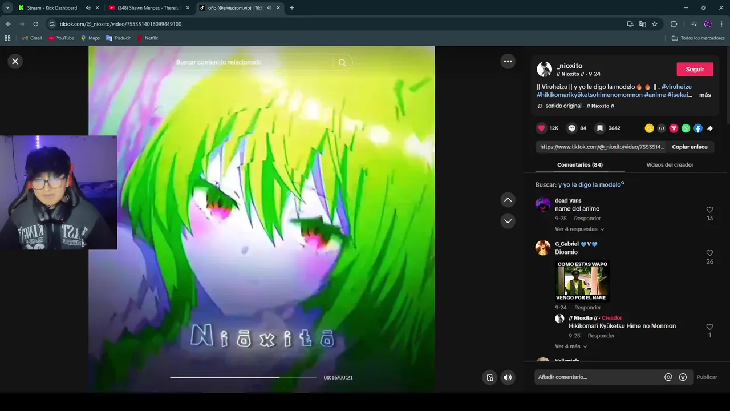This screenshot has width=730, height=411.
Task: Open Netflix bookmark
Action: 147,38
